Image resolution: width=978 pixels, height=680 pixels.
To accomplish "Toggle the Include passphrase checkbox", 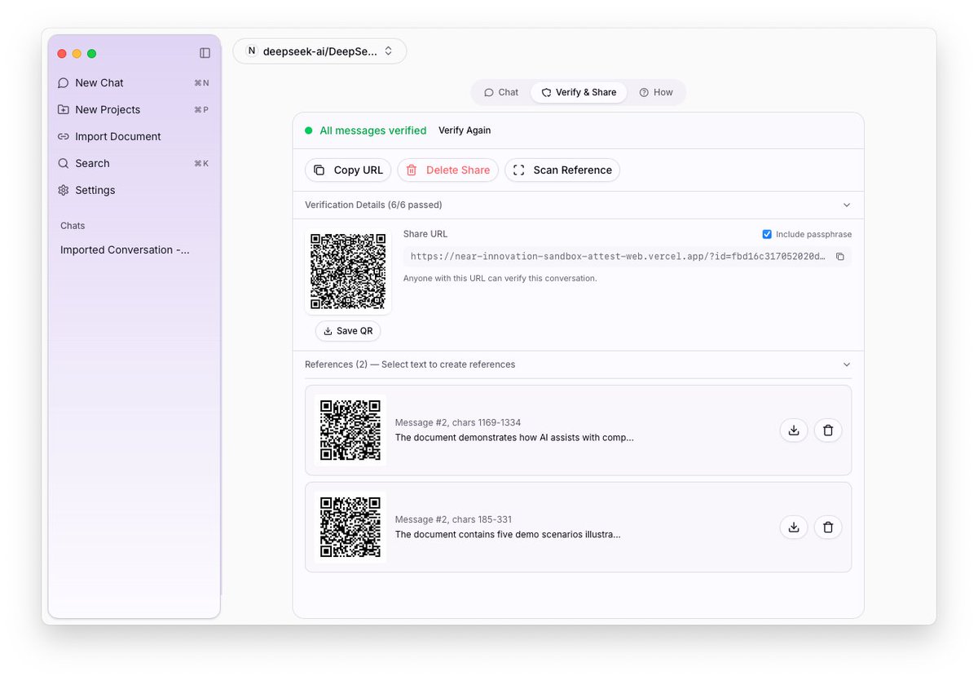I will click(767, 234).
